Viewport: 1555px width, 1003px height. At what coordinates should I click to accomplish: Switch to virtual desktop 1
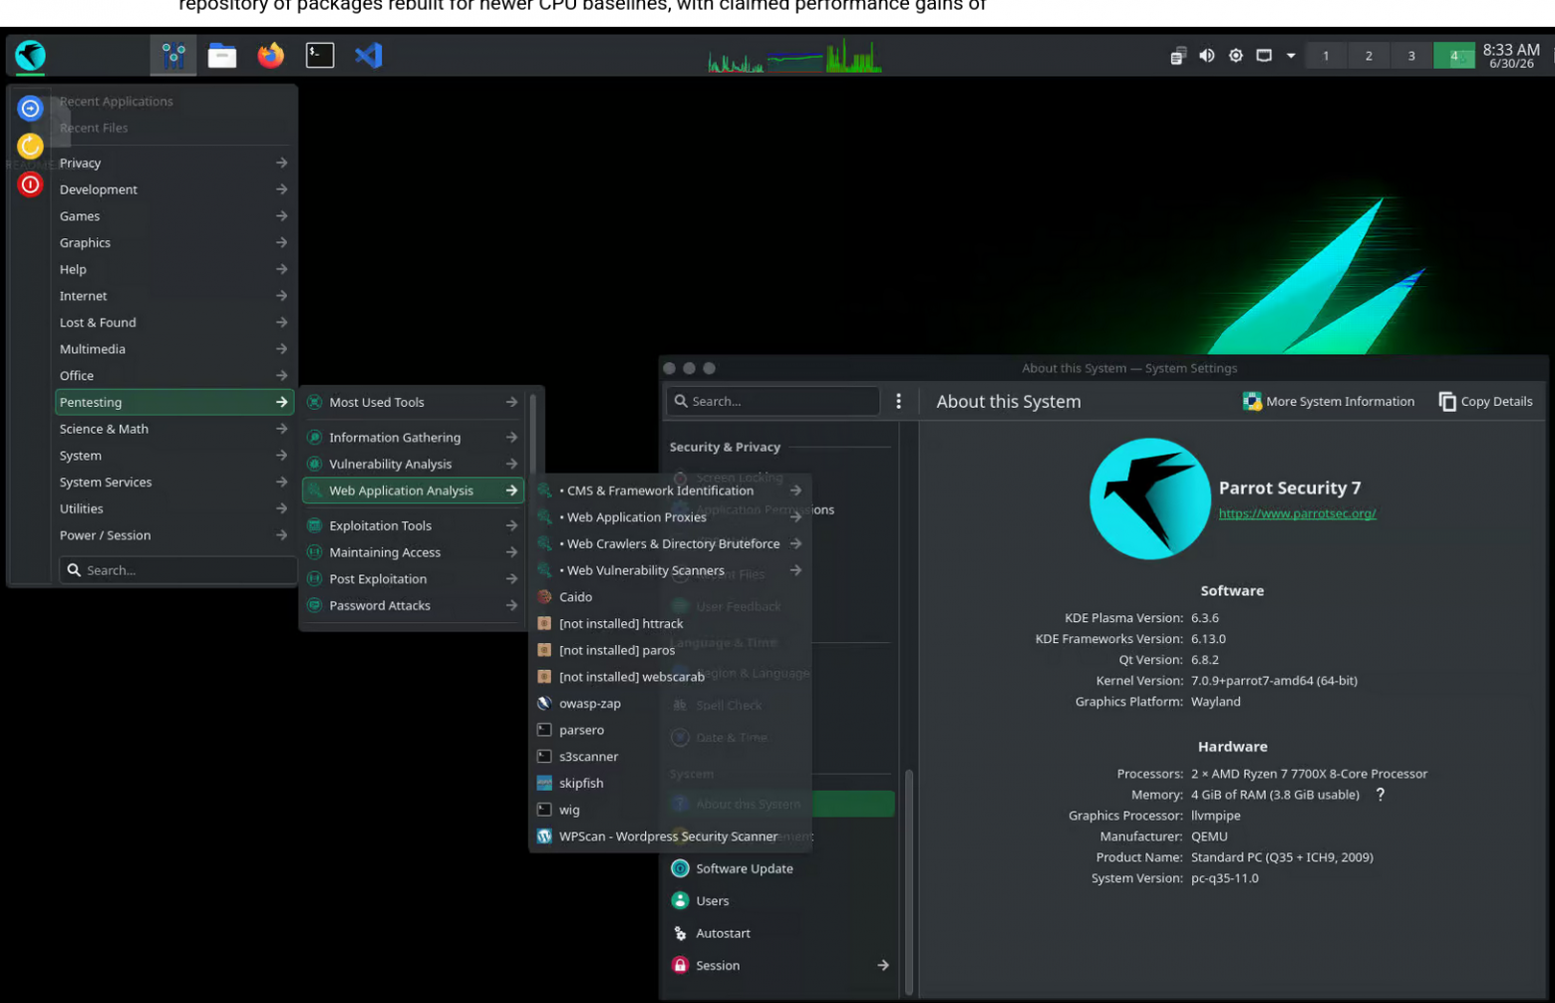point(1326,56)
